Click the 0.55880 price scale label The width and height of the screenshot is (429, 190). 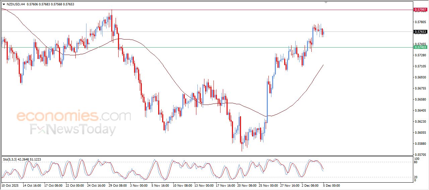[420, 144]
